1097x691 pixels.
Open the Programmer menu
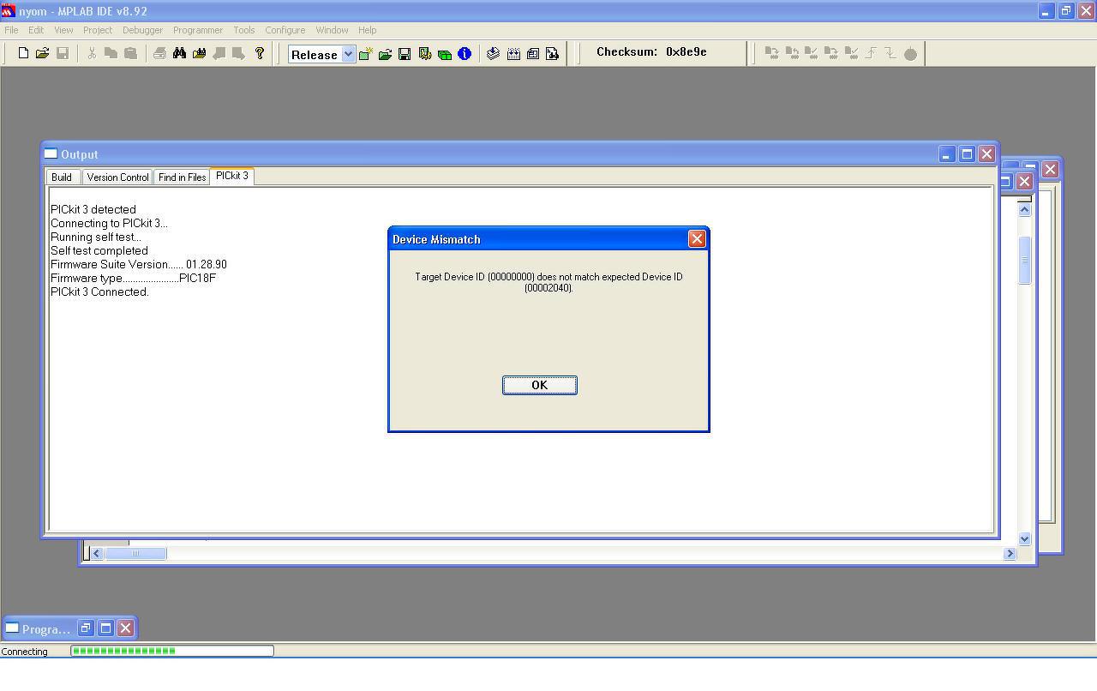(x=198, y=30)
